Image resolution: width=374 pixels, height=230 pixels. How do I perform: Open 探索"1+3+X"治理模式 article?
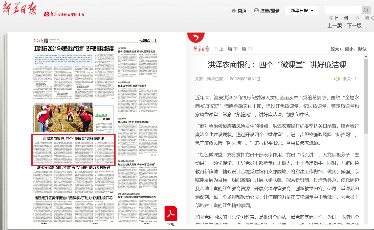(137, 197)
